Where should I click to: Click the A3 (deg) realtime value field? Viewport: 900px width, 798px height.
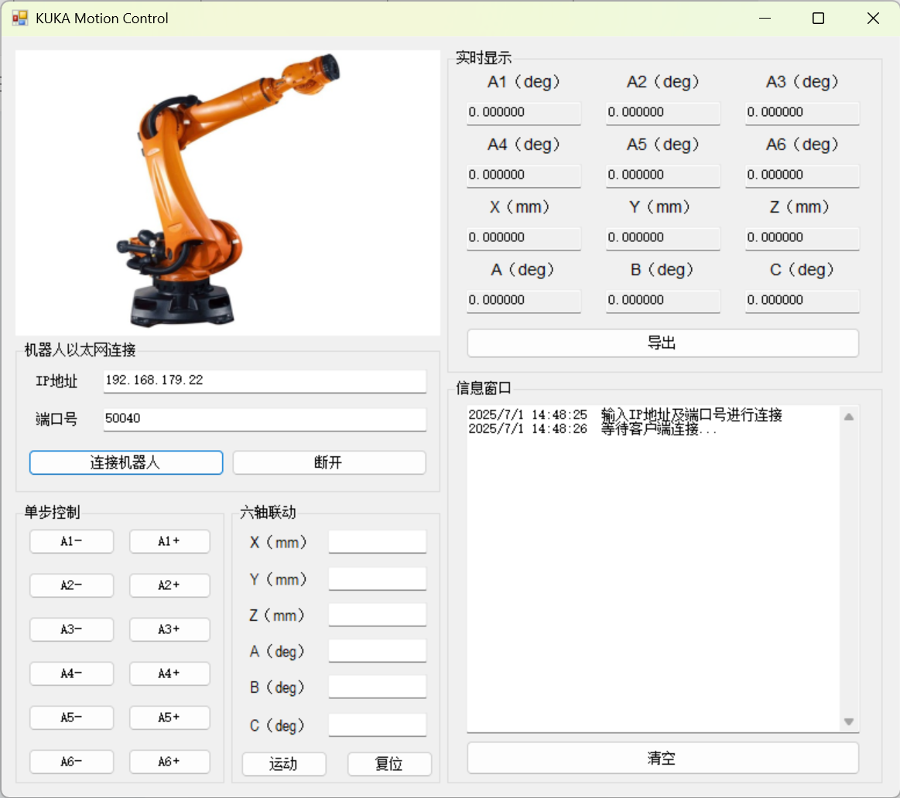(802, 113)
